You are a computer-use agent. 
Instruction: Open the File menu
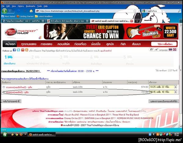[x=3, y=6]
